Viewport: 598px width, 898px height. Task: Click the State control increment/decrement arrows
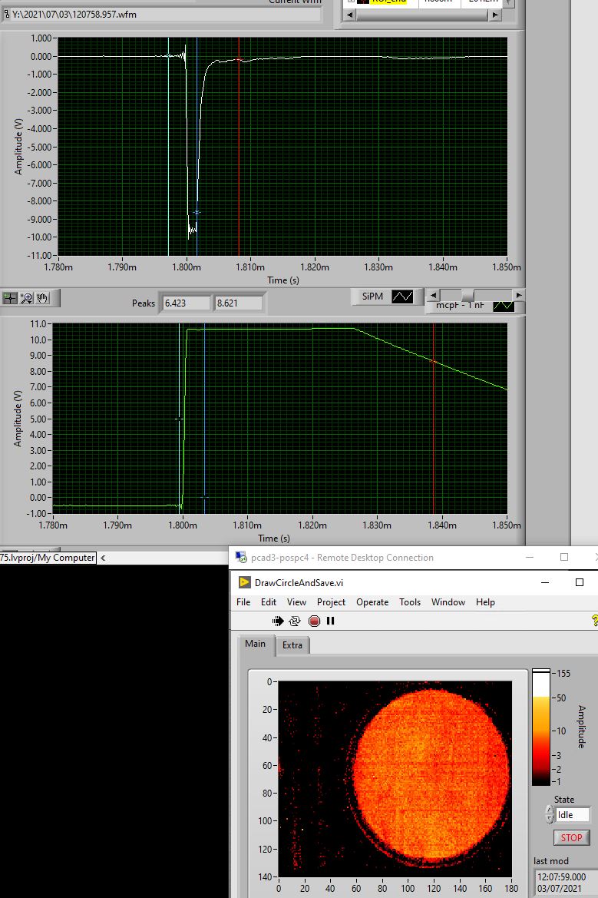550,815
